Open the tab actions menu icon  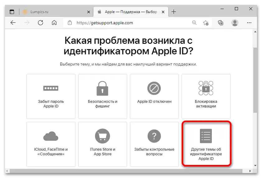pyautogui.click(x=12, y=12)
